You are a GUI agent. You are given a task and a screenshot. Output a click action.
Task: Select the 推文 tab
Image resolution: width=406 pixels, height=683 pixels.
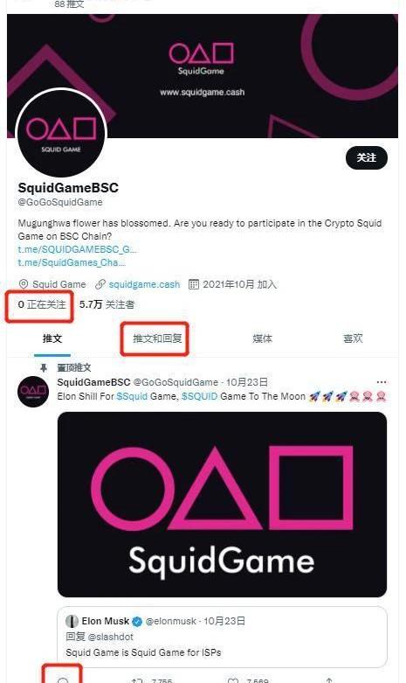click(52, 338)
